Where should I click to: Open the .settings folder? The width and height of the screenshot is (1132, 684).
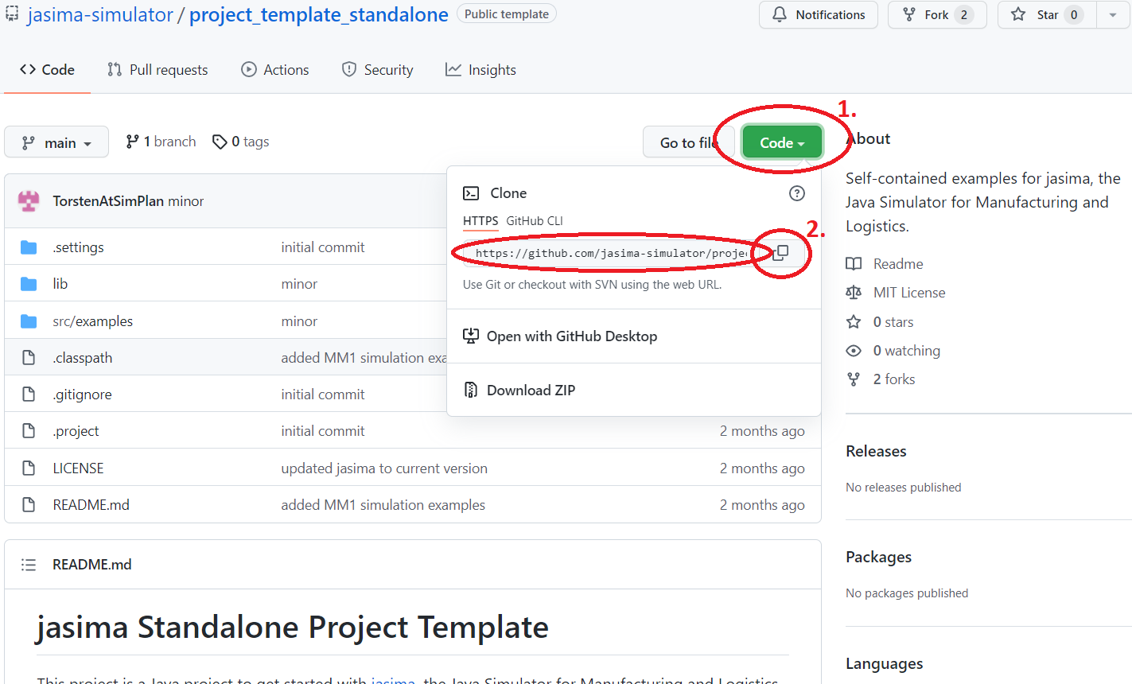point(78,247)
